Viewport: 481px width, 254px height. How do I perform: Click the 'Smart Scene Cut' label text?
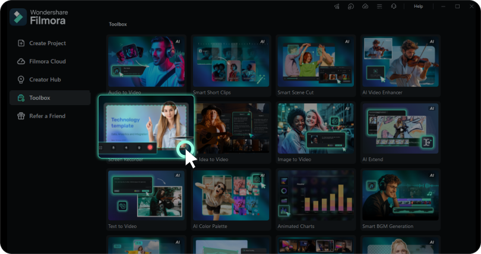[x=295, y=93]
